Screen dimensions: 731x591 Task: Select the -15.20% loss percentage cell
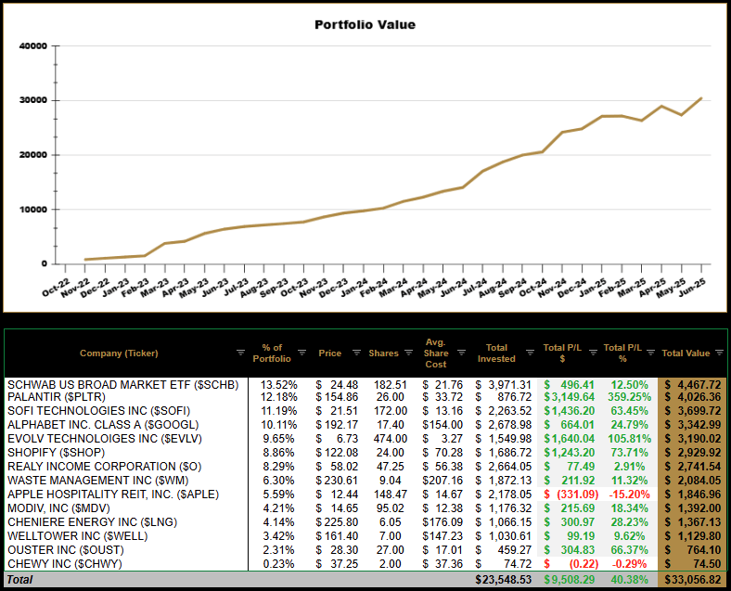(630, 495)
